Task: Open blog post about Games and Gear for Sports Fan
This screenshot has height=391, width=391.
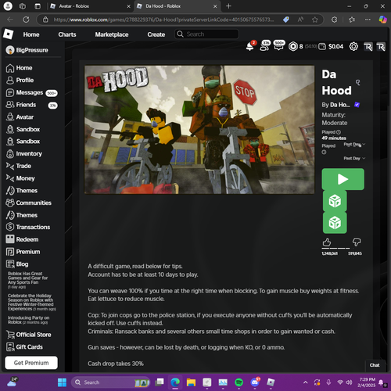Action: point(28,280)
